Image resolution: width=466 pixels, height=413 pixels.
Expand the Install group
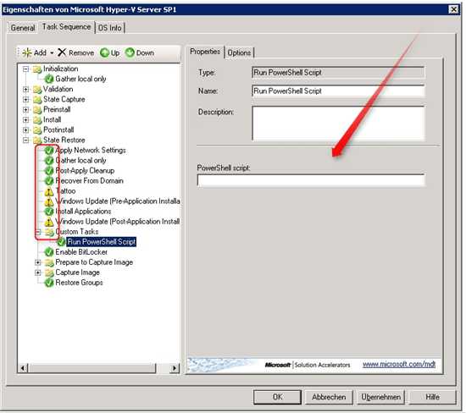click(26, 120)
